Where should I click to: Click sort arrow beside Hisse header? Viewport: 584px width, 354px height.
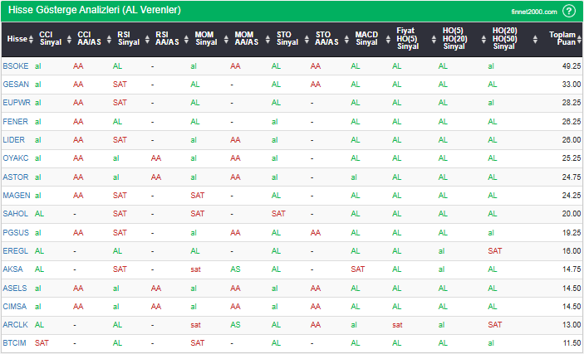coord(32,39)
